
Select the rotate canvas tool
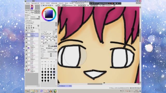tap(46, 34)
